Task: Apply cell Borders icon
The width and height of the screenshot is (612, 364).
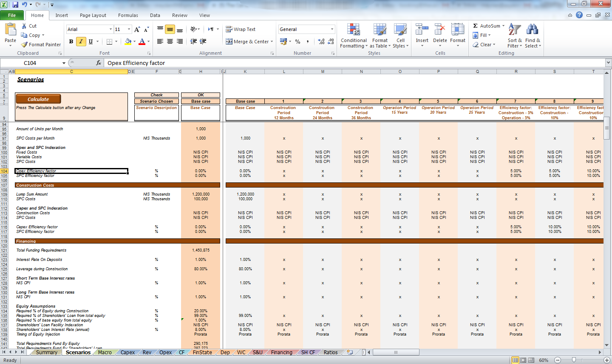Action: tap(109, 42)
